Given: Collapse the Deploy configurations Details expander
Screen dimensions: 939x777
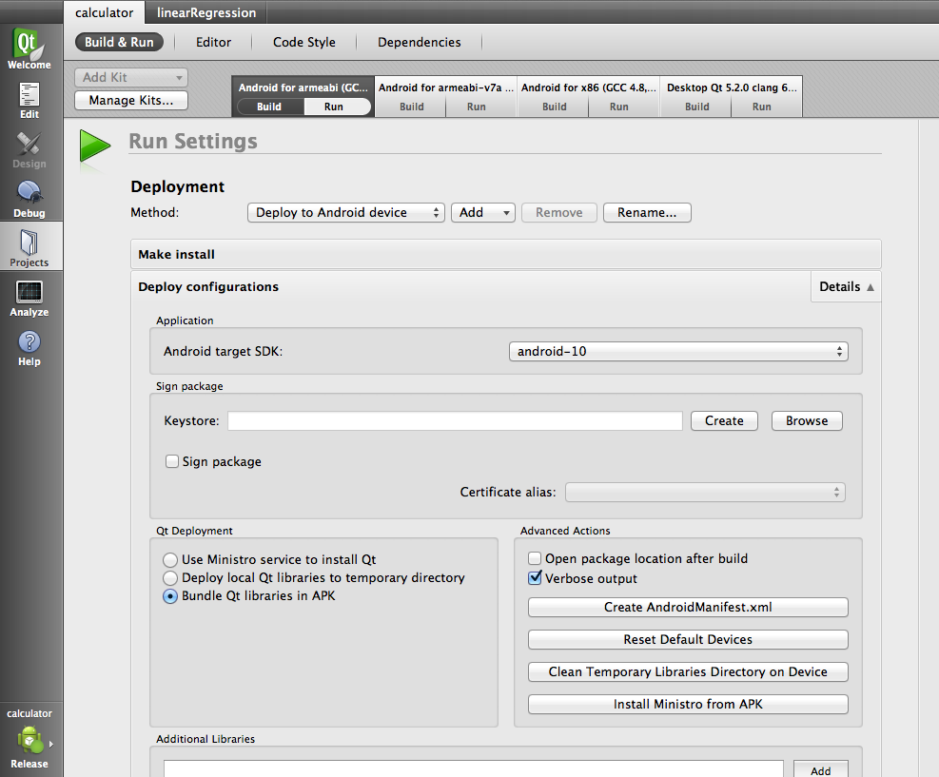Looking at the screenshot, I should click(846, 286).
